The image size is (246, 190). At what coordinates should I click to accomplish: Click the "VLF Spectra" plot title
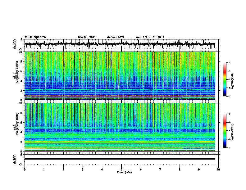[35, 37]
